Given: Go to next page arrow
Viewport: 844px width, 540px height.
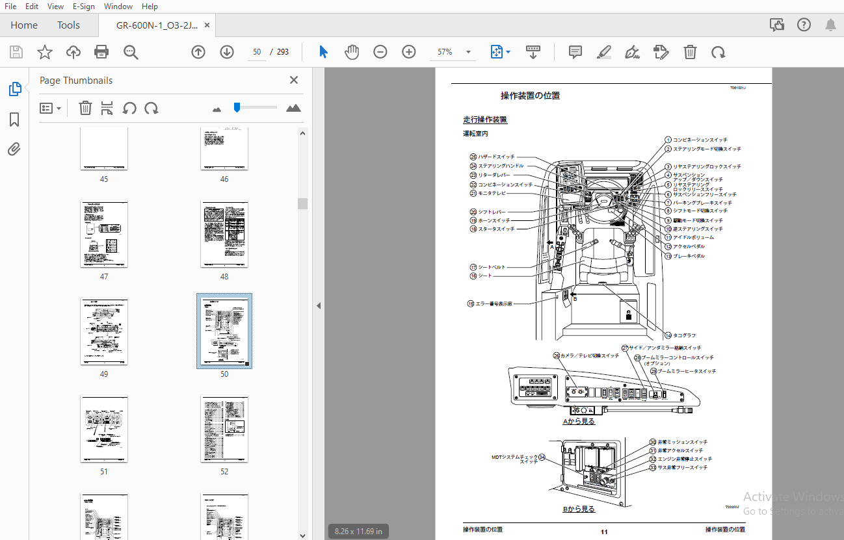Looking at the screenshot, I should point(227,52).
